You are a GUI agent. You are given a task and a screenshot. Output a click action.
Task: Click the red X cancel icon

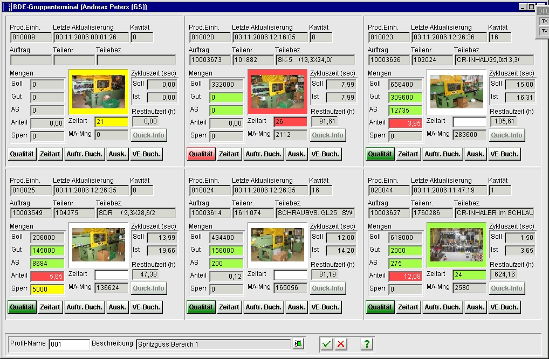pos(341,344)
